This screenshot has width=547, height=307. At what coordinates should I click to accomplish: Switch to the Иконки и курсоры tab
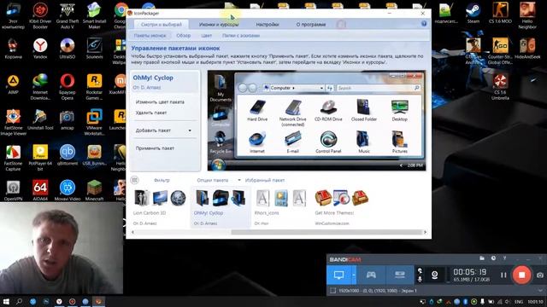219,25
